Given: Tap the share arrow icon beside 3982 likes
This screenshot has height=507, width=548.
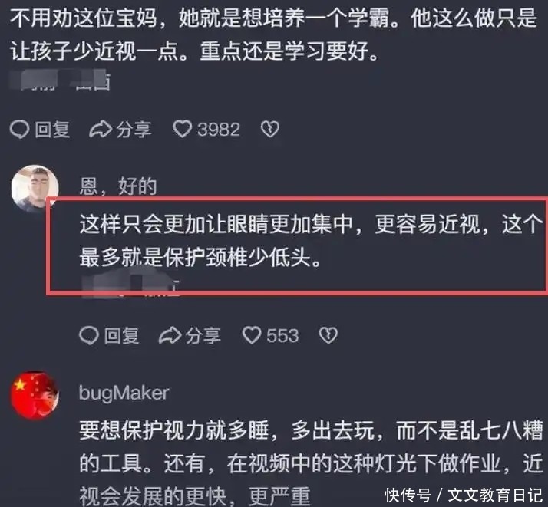Looking at the screenshot, I should (101, 130).
